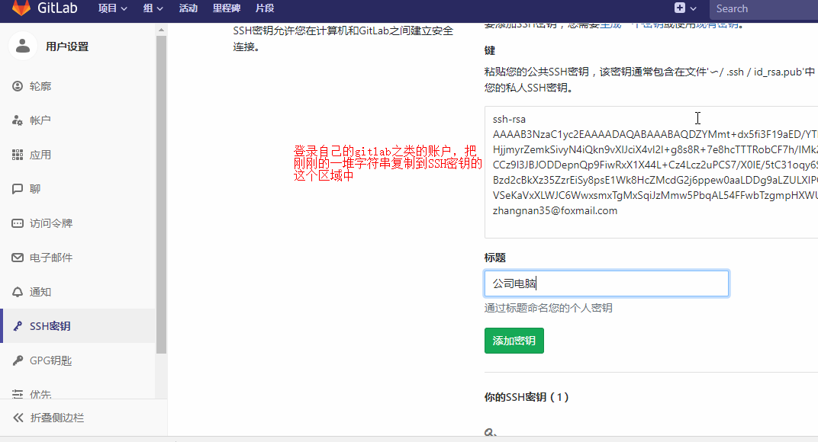The image size is (818, 442).
Task: Click the sidebar vertical scrollbar
Action: (161, 194)
